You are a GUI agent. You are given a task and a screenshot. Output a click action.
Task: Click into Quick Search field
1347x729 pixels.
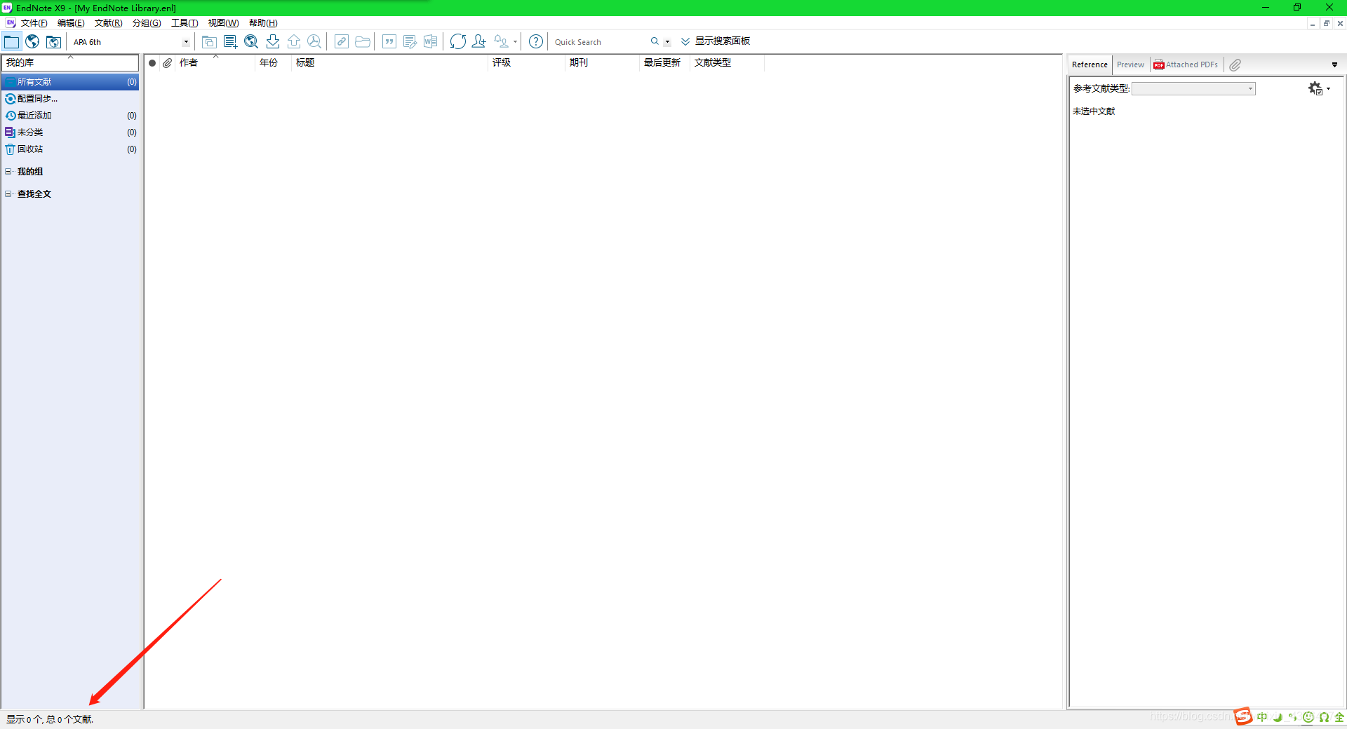pos(600,42)
